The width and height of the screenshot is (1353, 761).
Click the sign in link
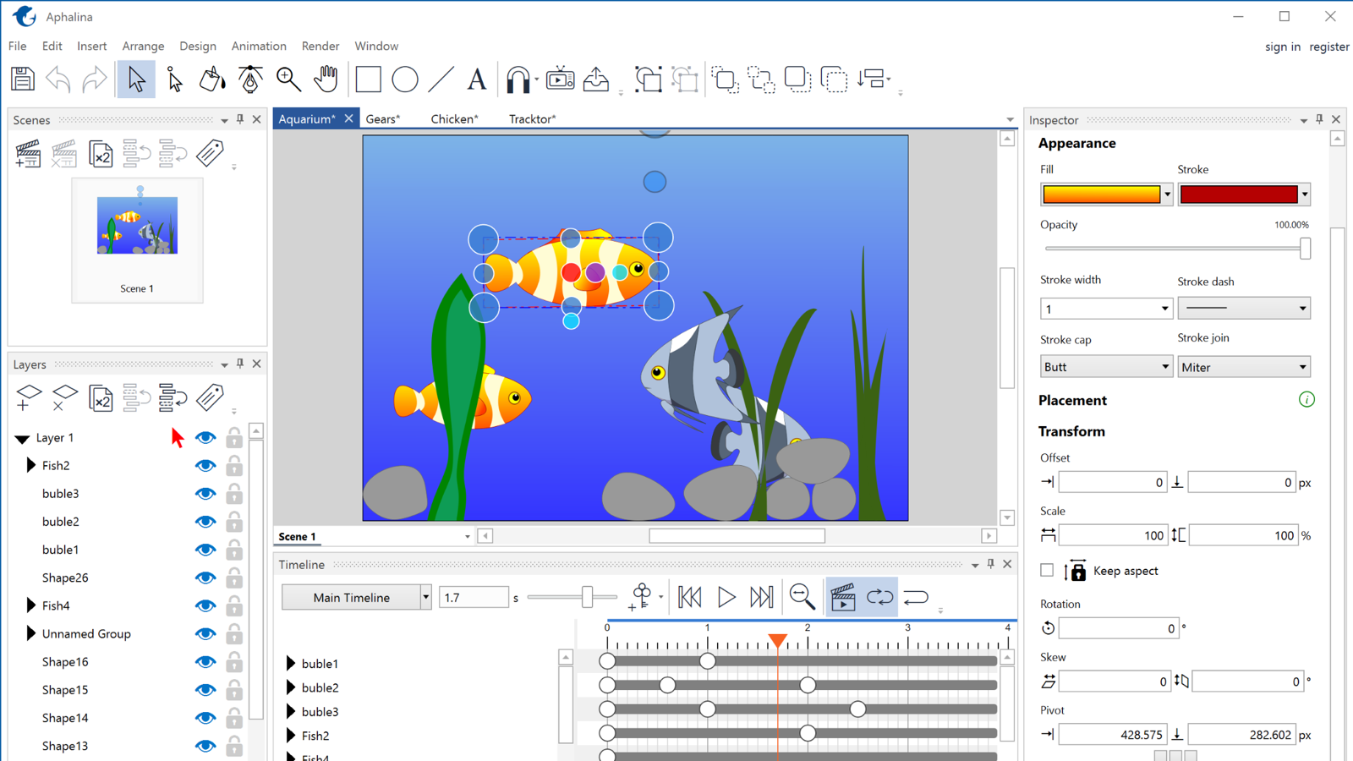point(1283,47)
